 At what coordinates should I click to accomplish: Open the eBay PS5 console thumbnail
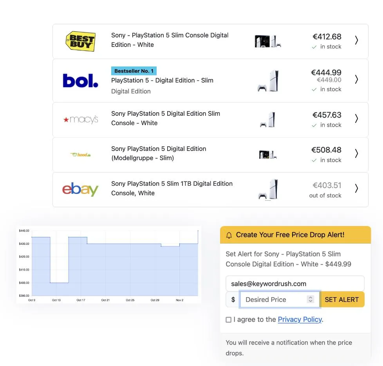coord(268,189)
